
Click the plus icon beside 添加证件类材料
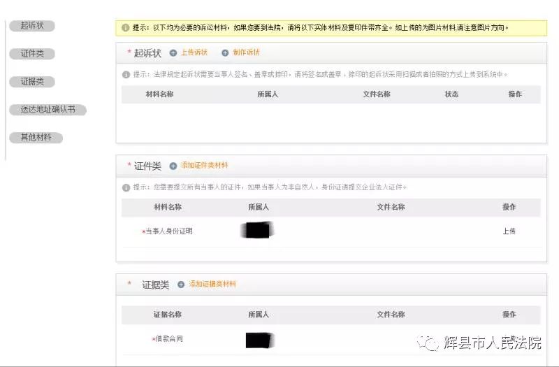coord(173,166)
